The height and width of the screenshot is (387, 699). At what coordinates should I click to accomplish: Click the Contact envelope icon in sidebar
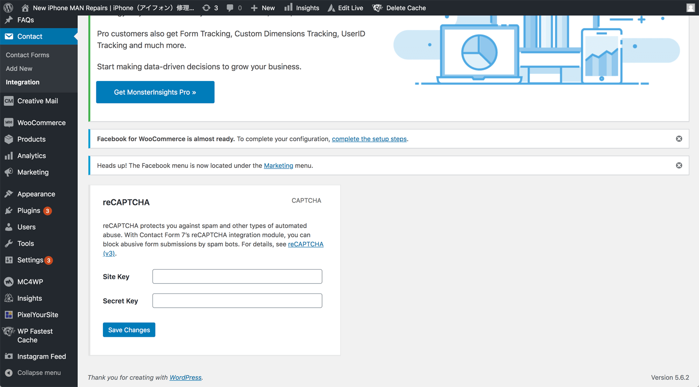click(x=8, y=36)
